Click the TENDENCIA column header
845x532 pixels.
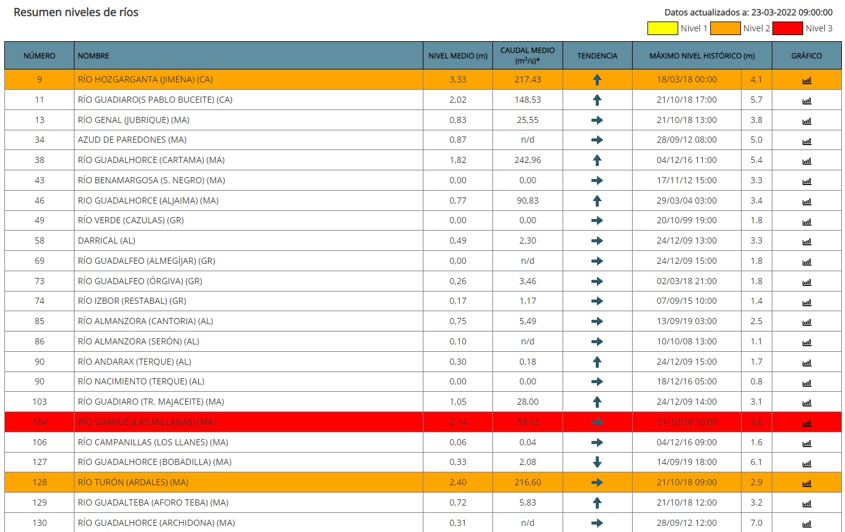coord(597,55)
